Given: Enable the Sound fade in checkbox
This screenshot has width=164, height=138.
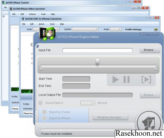Looking at the screenshot, I should pyautogui.click(x=40, y=103).
